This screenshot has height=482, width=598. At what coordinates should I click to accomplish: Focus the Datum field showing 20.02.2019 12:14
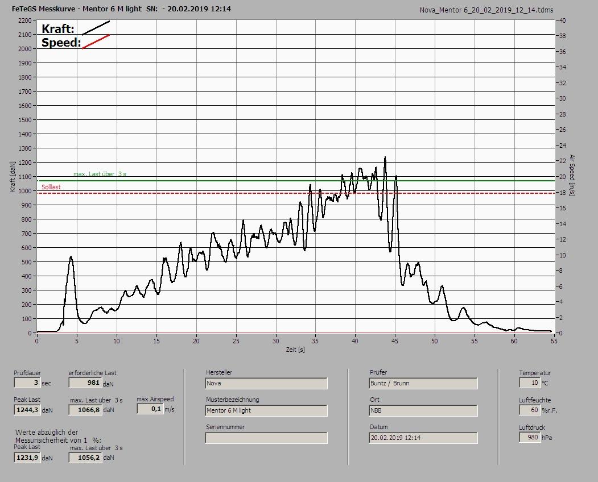point(423,438)
